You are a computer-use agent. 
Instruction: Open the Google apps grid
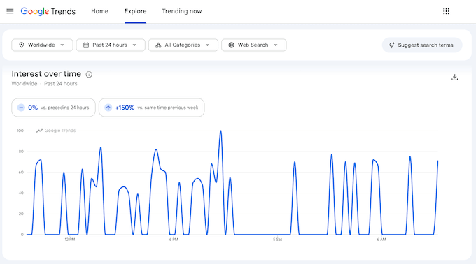(x=446, y=11)
